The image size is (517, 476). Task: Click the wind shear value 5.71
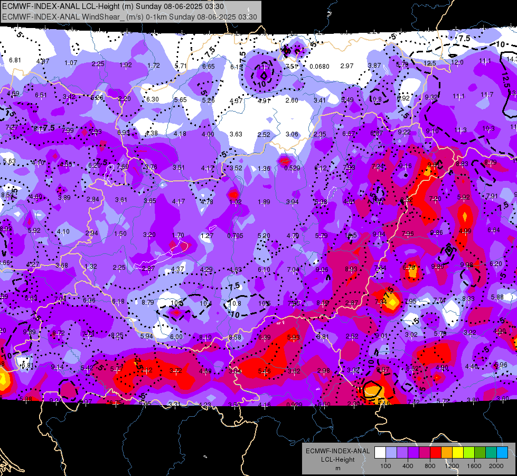(181, 66)
